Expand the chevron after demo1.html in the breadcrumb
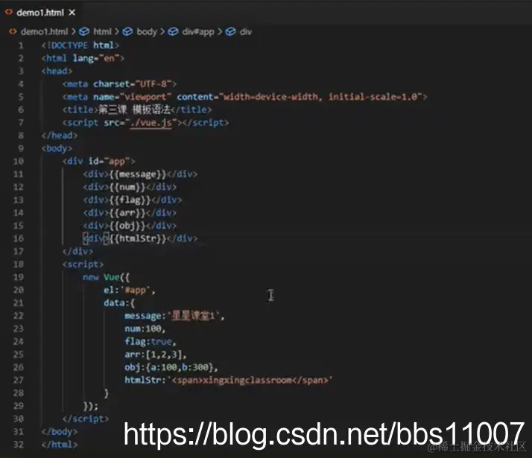532x458 pixels. tap(73, 31)
